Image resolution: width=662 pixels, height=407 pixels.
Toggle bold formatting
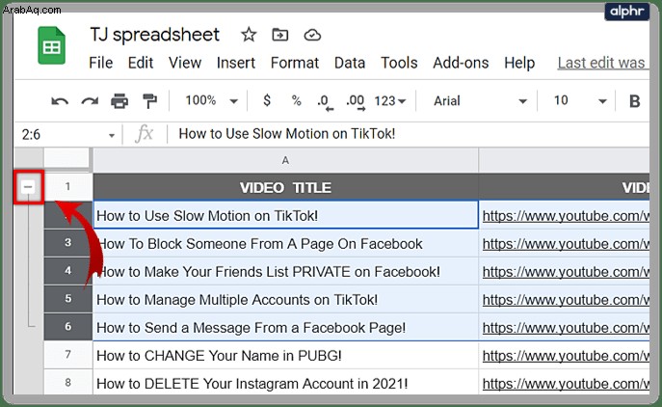(634, 101)
